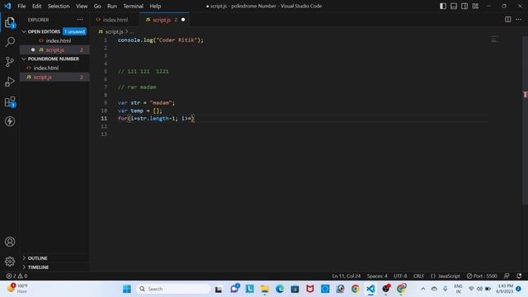Click Ln 11, Col 24 in status bar
This screenshot has width=528, height=297.
pos(346,276)
